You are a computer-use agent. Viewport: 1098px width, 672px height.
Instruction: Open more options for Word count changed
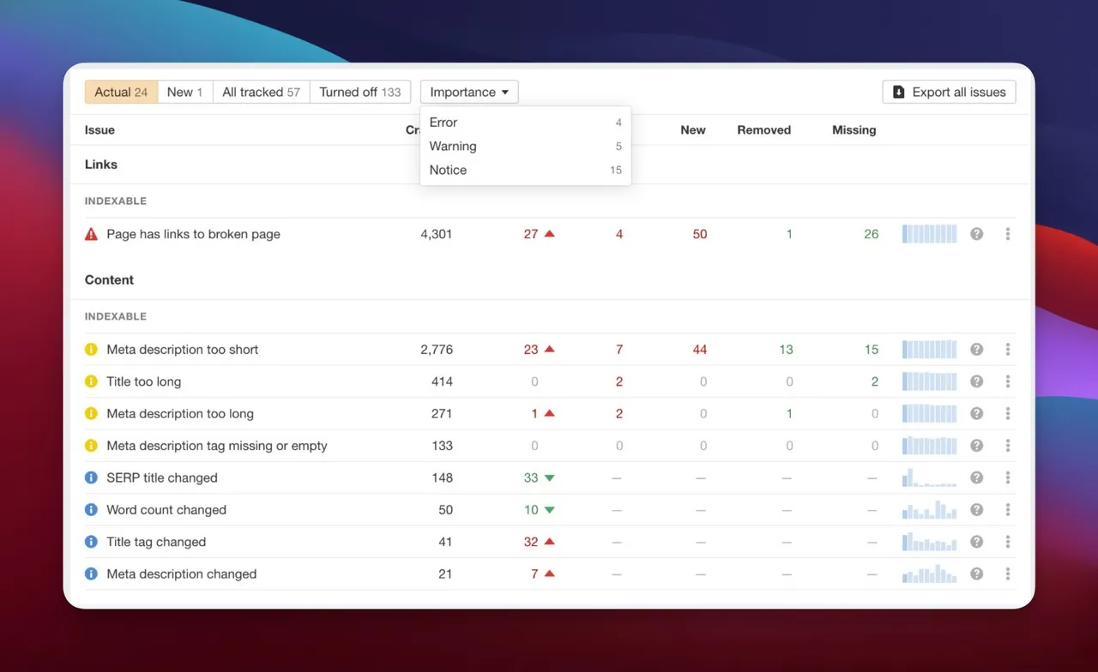[1008, 510]
